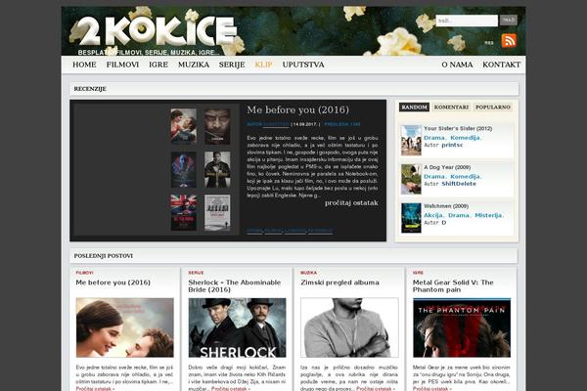Screen dimensions: 587x391
Task: Click 'pročitaj ostatak' in the featured review
Action: 351,202
